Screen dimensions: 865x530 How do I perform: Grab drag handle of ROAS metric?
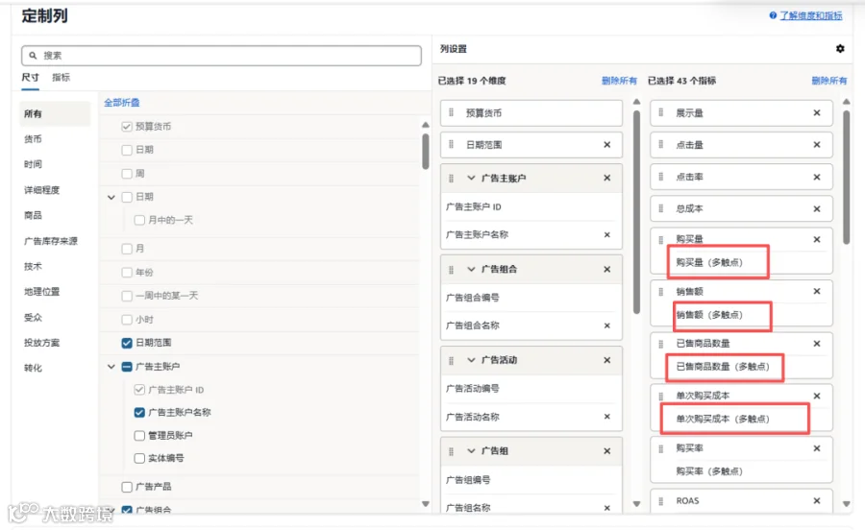coord(661,501)
